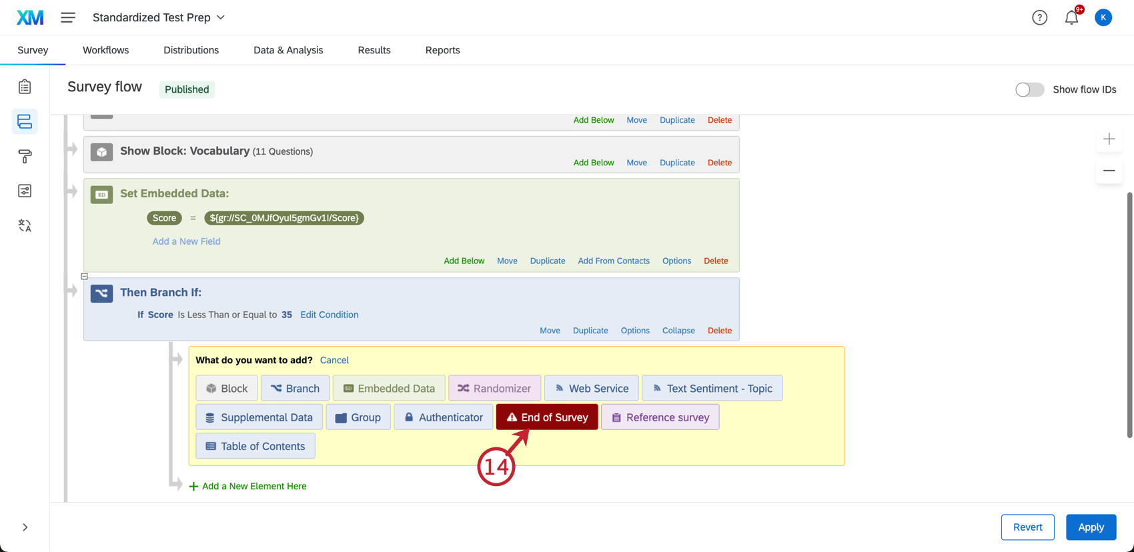Add an End of Survey element
Viewport: 1134px width, 552px height.
(x=547, y=417)
